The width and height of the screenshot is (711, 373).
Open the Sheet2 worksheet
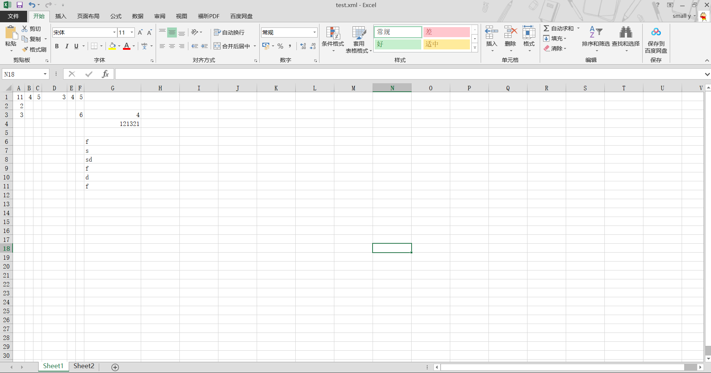[x=83, y=366]
